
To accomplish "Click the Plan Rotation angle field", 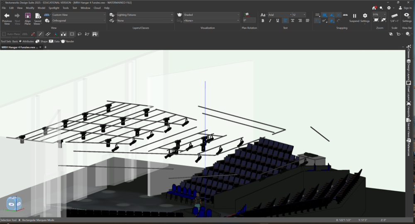I will 249,20.
